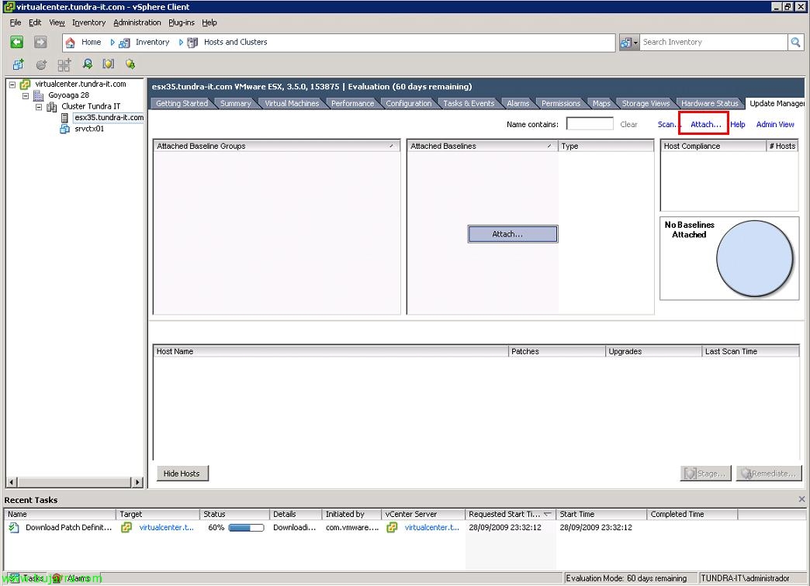Switch to the Tasks & Events tab
The image size is (810, 586).
click(469, 104)
